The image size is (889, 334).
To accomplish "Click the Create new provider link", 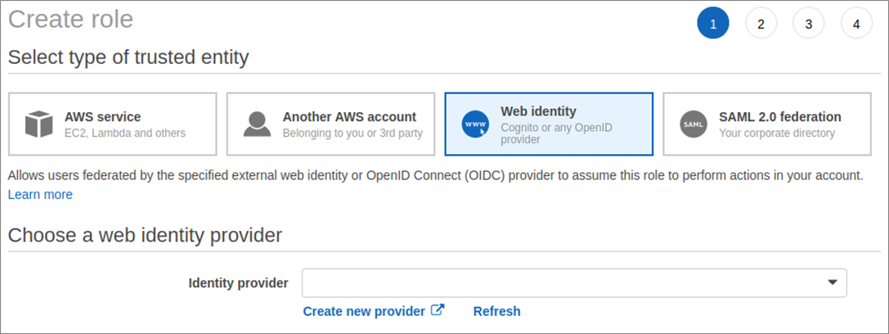I will 364,311.
